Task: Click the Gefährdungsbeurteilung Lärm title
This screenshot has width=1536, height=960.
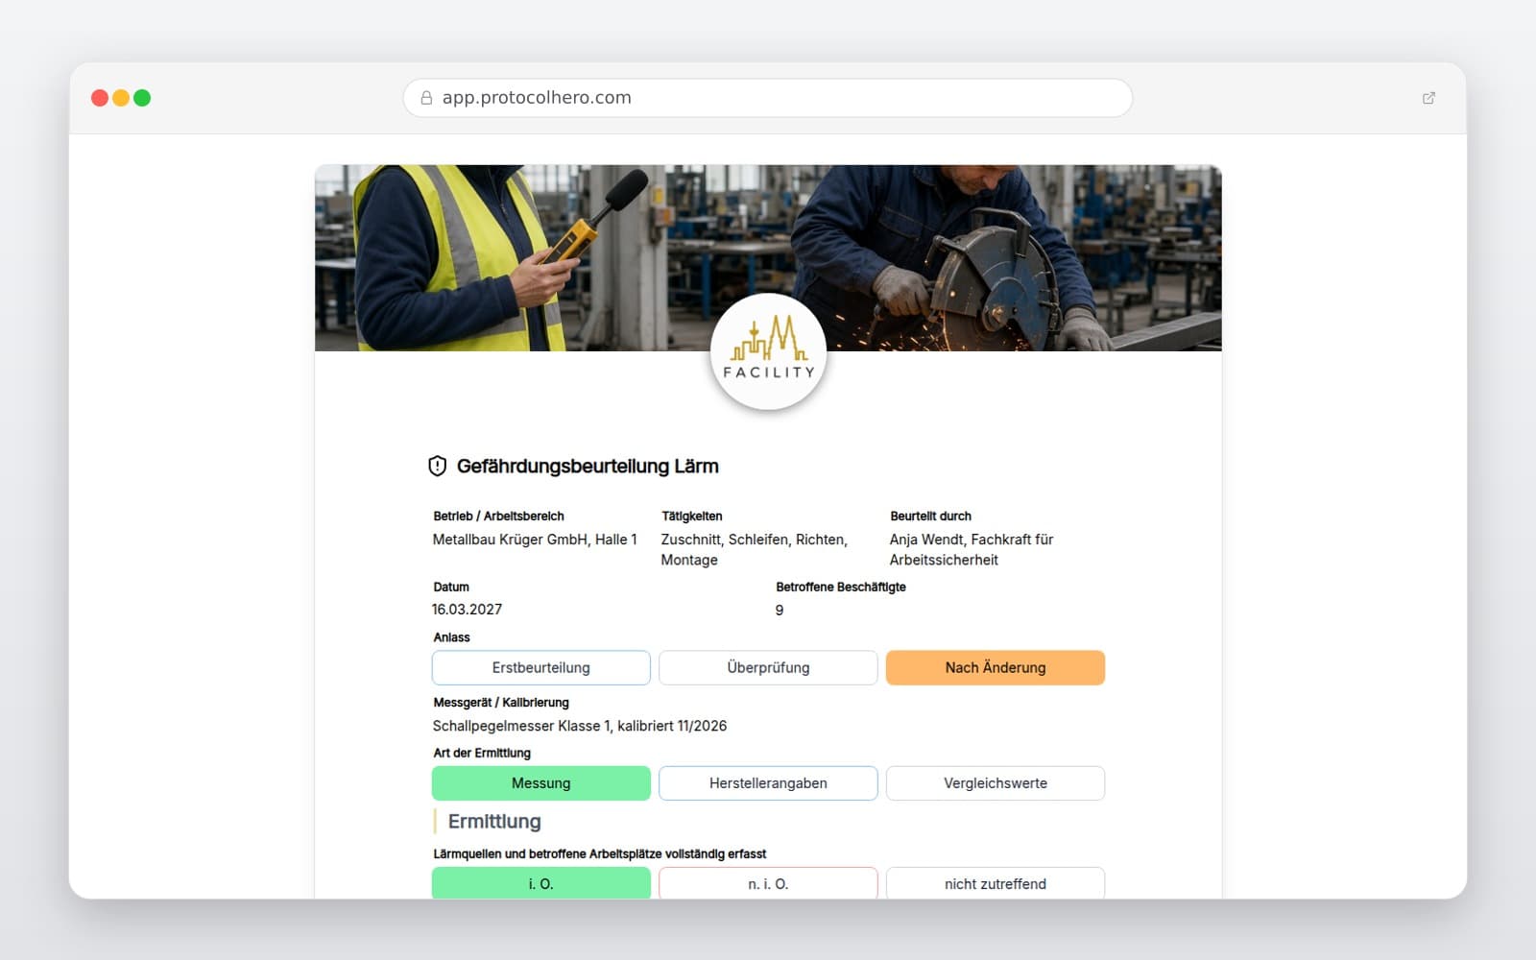Action: point(588,467)
